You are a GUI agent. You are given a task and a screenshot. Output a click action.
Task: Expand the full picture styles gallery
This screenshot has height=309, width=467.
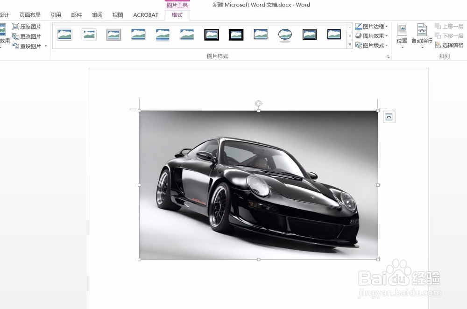click(350, 45)
